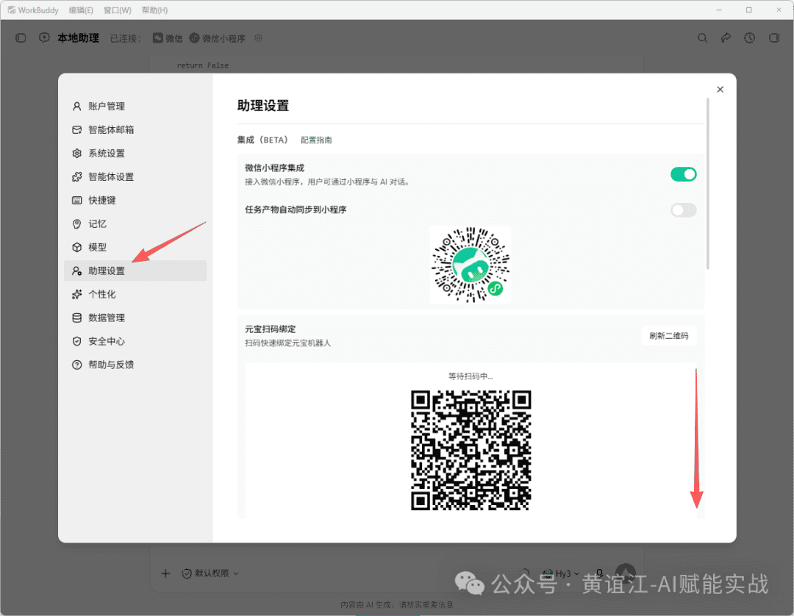Click the settings panel vertical scrollbar
The height and width of the screenshot is (616, 794).
[707, 183]
